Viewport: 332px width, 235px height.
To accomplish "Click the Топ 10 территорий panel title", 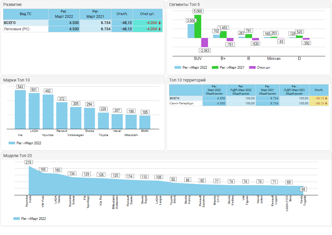I will [187, 80].
